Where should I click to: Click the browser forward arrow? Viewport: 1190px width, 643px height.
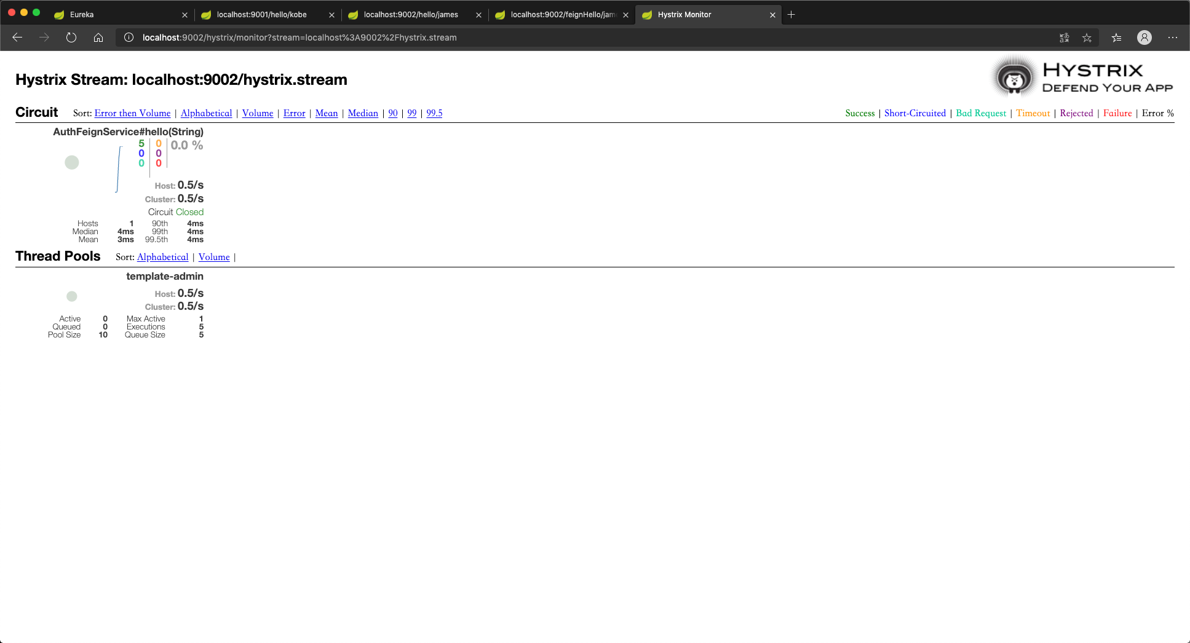click(44, 37)
